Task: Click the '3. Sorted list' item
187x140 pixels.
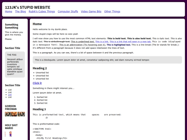Action: pyautogui.click(x=41, y=103)
